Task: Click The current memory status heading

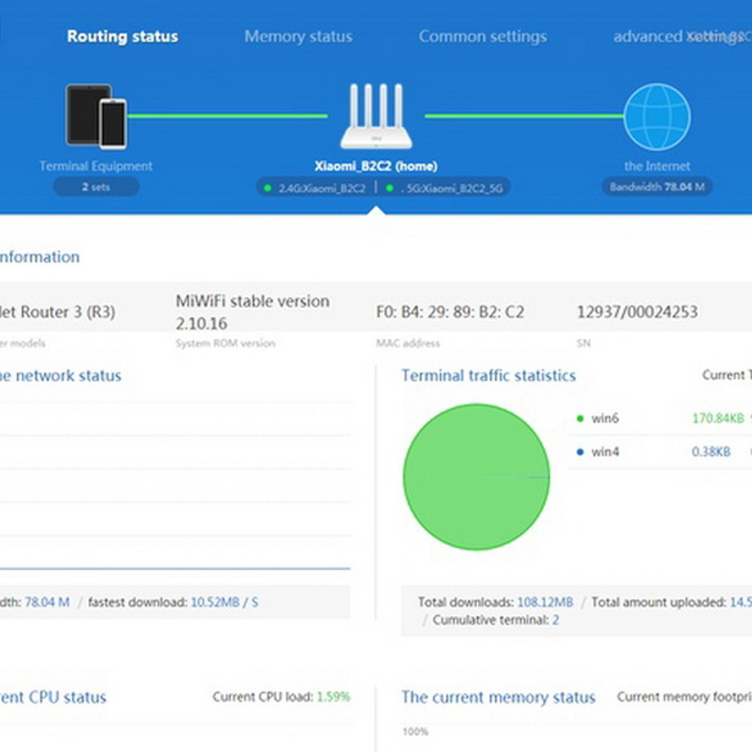Action: (498, 697)
